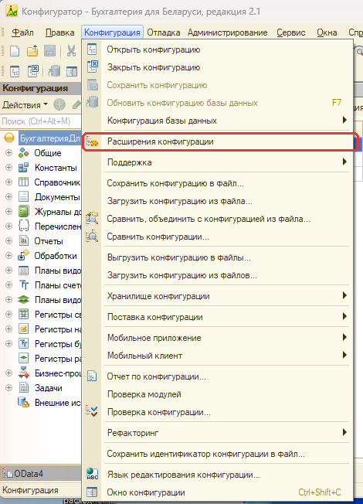This screenshot has height=504, width=363.
Task: Expand the Константы tree node
Action: point(9,168)
